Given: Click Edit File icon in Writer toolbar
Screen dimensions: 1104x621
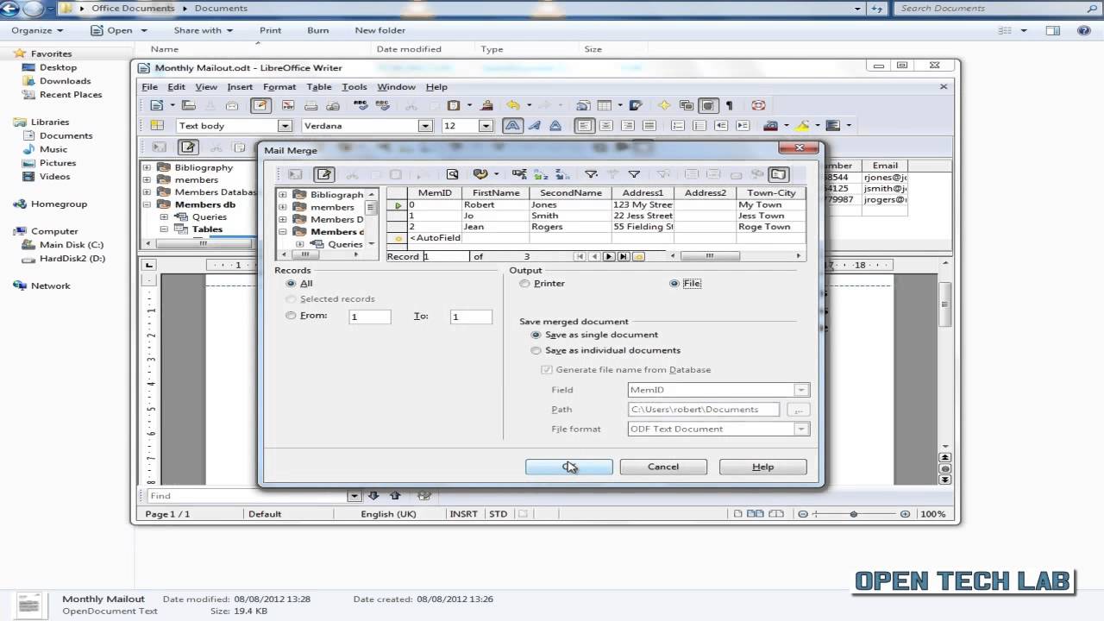Looking at the screenshot, I should coord(260,105).
